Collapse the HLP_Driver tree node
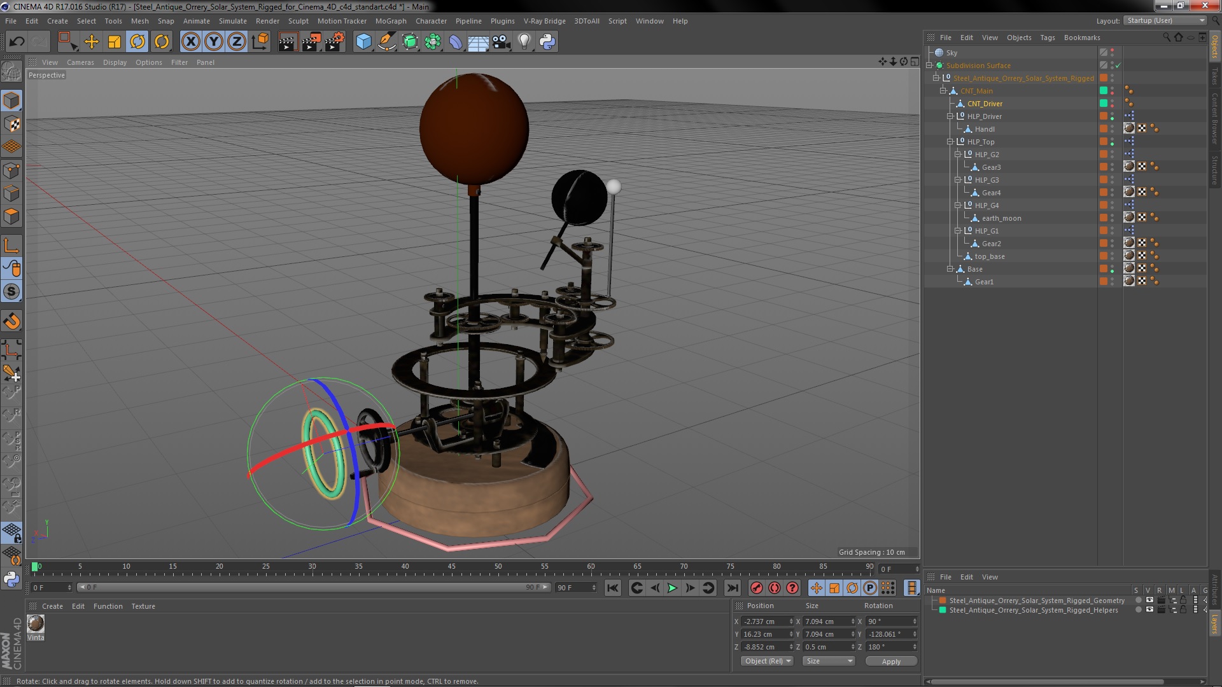1222x687 pixels. tap(950, 116)
